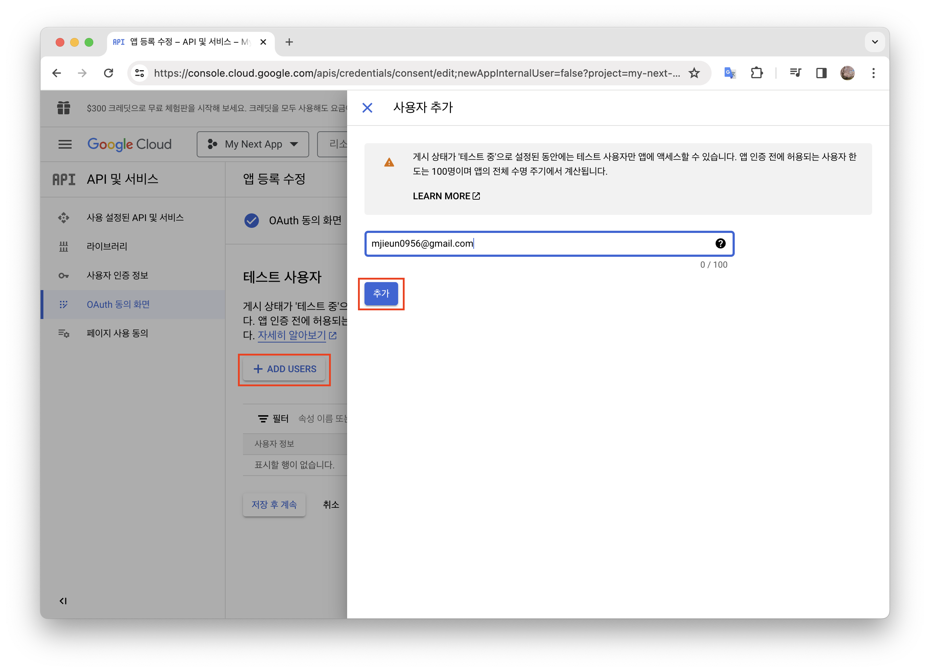Open Chrome three-dot menu
Screen dimensions: 930x672
[x=874, y=73]
